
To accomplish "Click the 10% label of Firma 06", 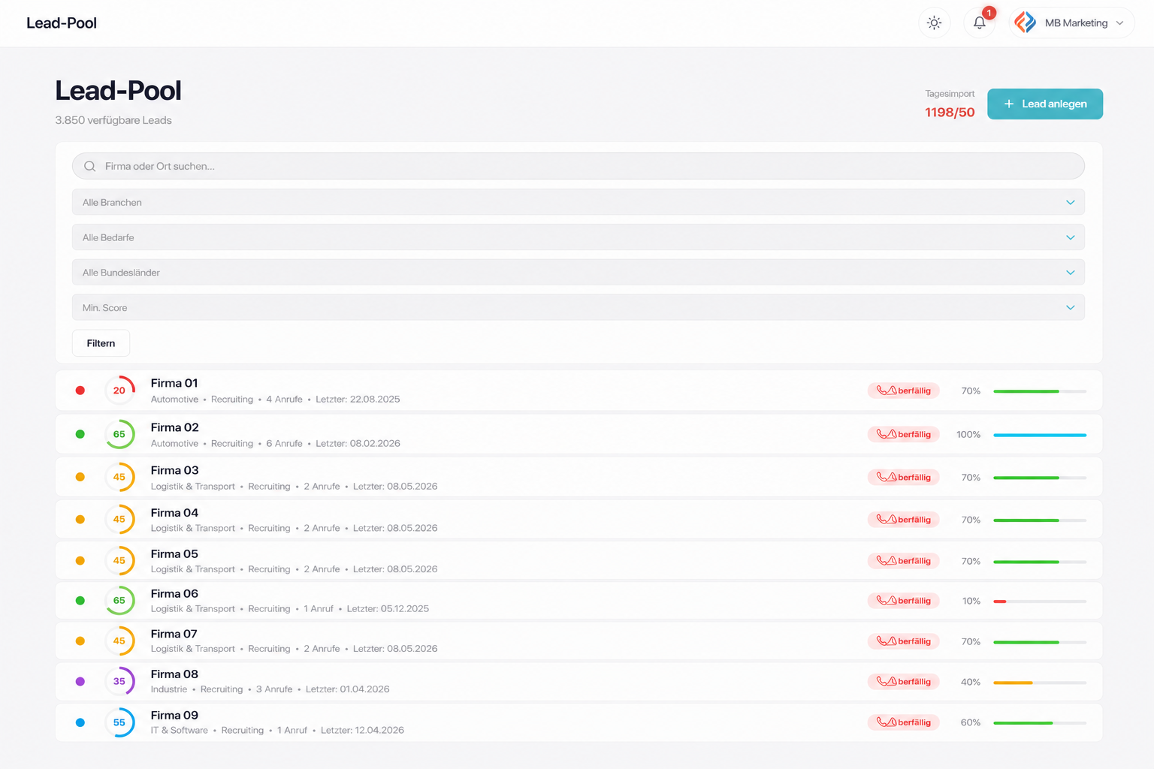I will pos(971,602).
